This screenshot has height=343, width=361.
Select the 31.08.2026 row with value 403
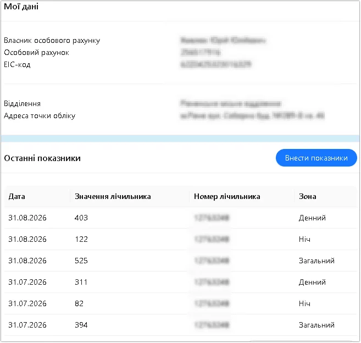[x=180, y=218]
